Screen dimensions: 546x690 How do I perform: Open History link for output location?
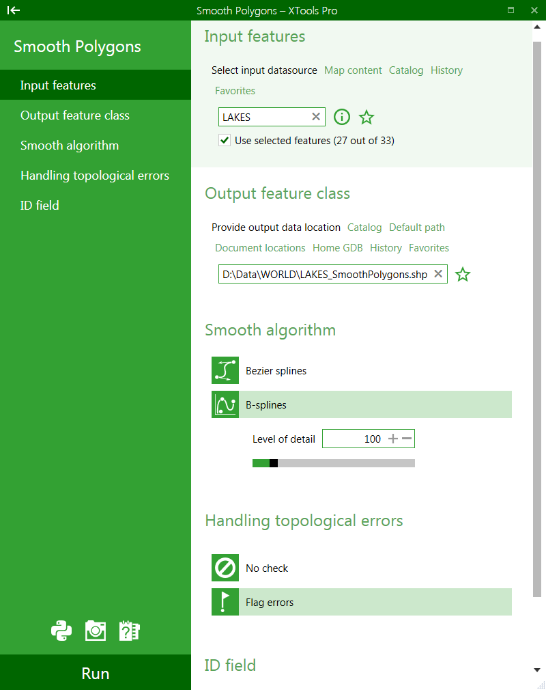(386, 248)
